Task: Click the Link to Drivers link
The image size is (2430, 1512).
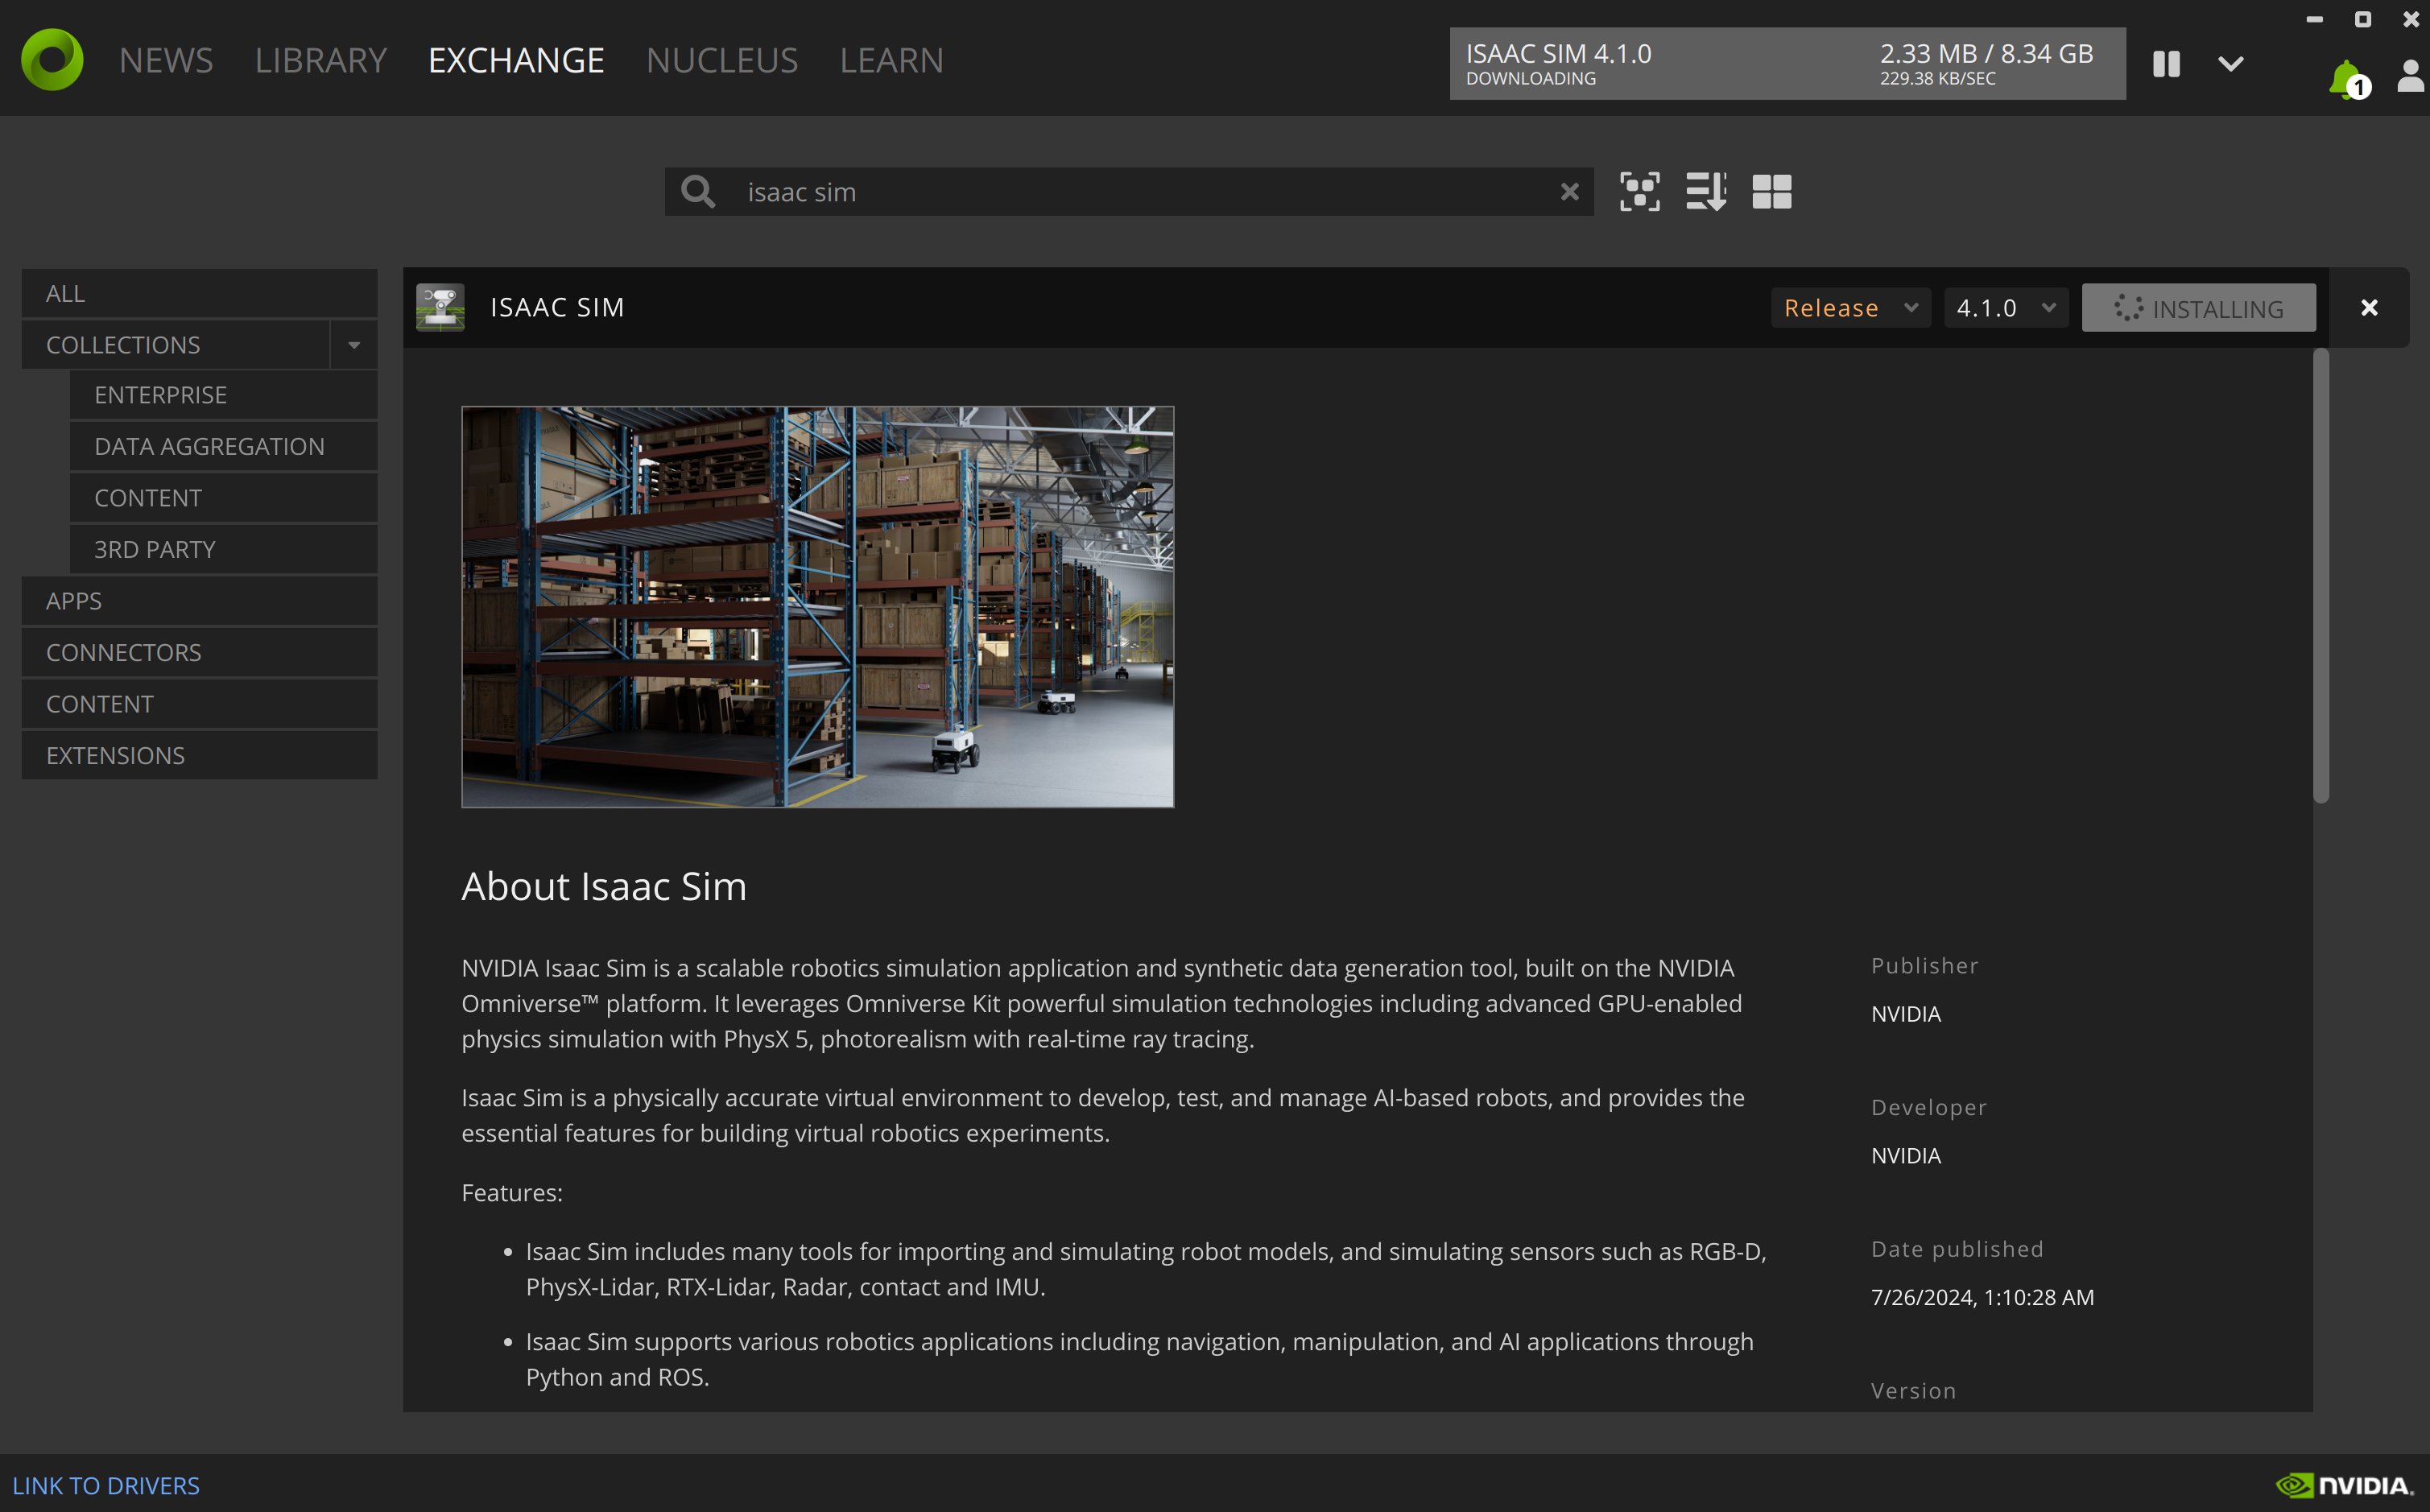Action: point(106,1485)
